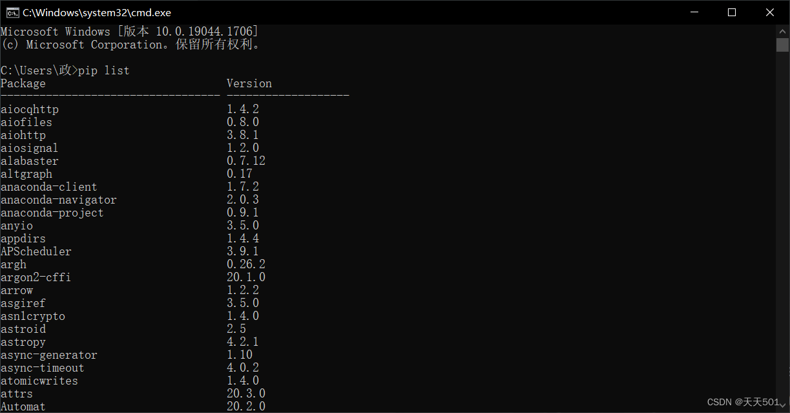Click the scrollbar up arrow
The width and height of the screenshot is (790, 413).
783,30
